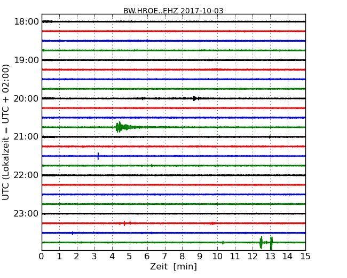347x278 pixels.
Task: Click the 23:00 time label
Action: coord(26,213)
